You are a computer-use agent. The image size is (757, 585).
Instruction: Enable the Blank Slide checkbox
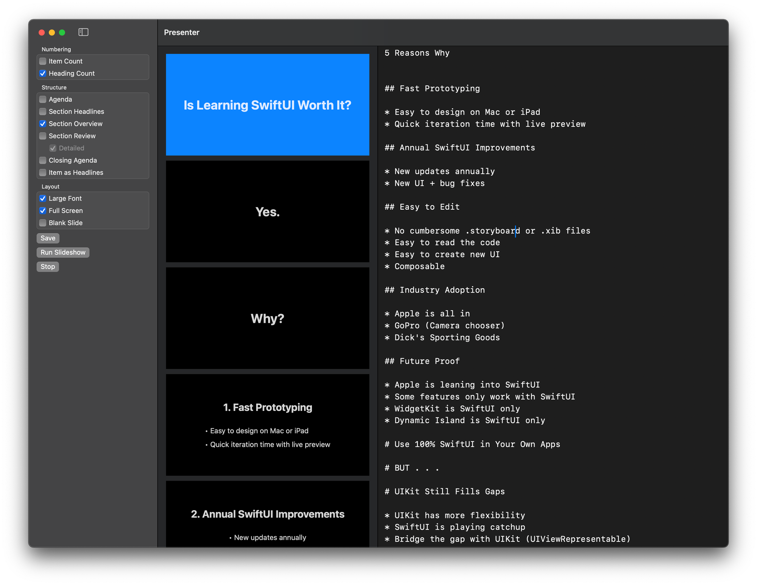click(x=43, y=223)
